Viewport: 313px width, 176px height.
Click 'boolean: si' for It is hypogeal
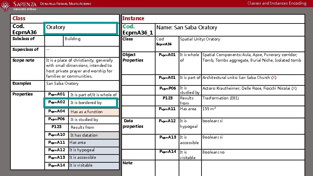coord(212,121)
